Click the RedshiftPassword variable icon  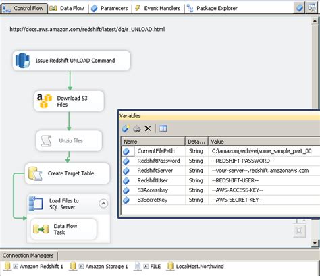[126, 161]
